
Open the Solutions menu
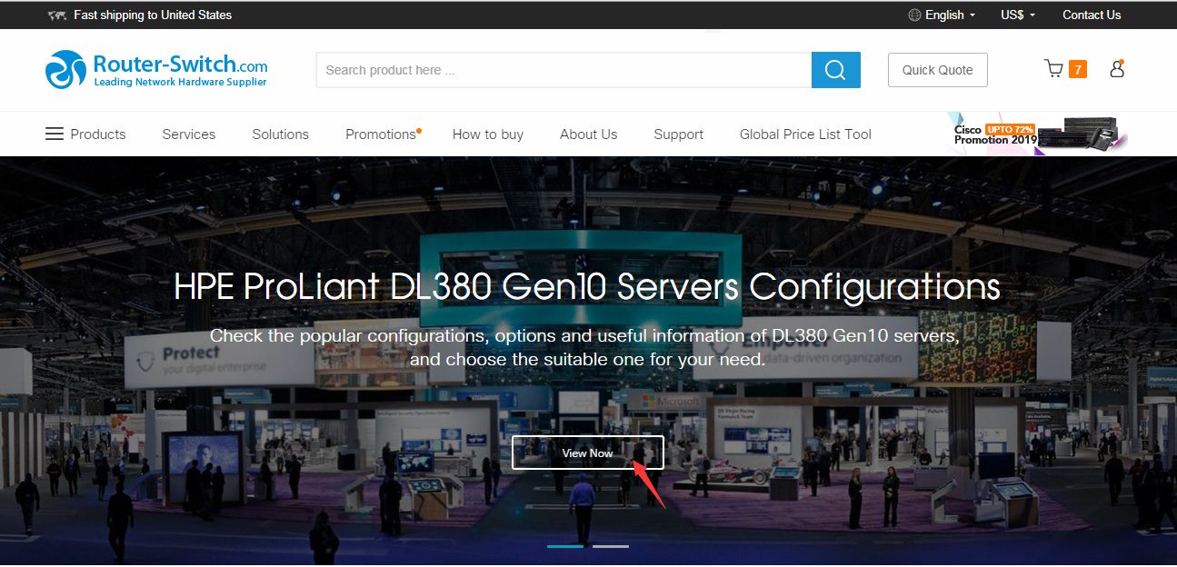[281, 134]
